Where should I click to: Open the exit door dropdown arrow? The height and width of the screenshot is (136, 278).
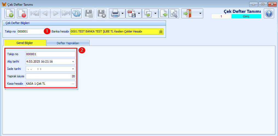pos(200,13)
